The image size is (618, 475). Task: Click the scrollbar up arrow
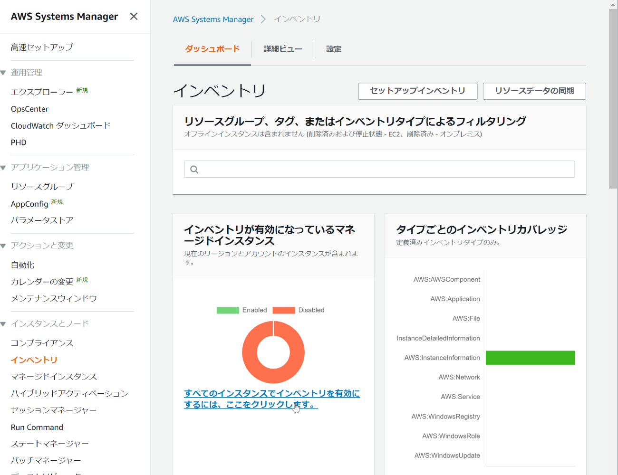tap(613, 4)
